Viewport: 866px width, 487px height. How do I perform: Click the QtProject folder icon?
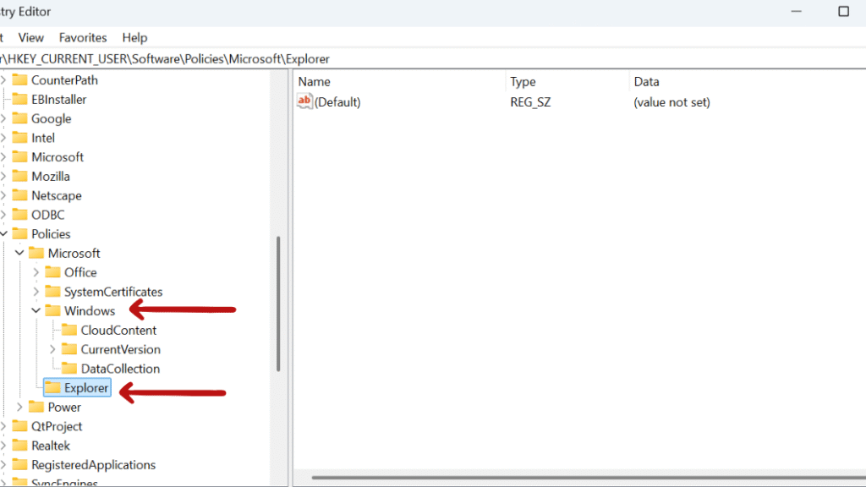pos(20,426)
